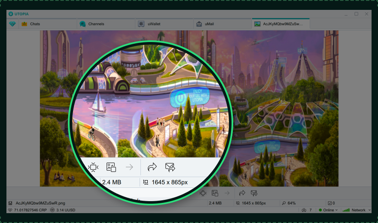Click the 71.017827546 CRP balance

click(x=27, y=210)
